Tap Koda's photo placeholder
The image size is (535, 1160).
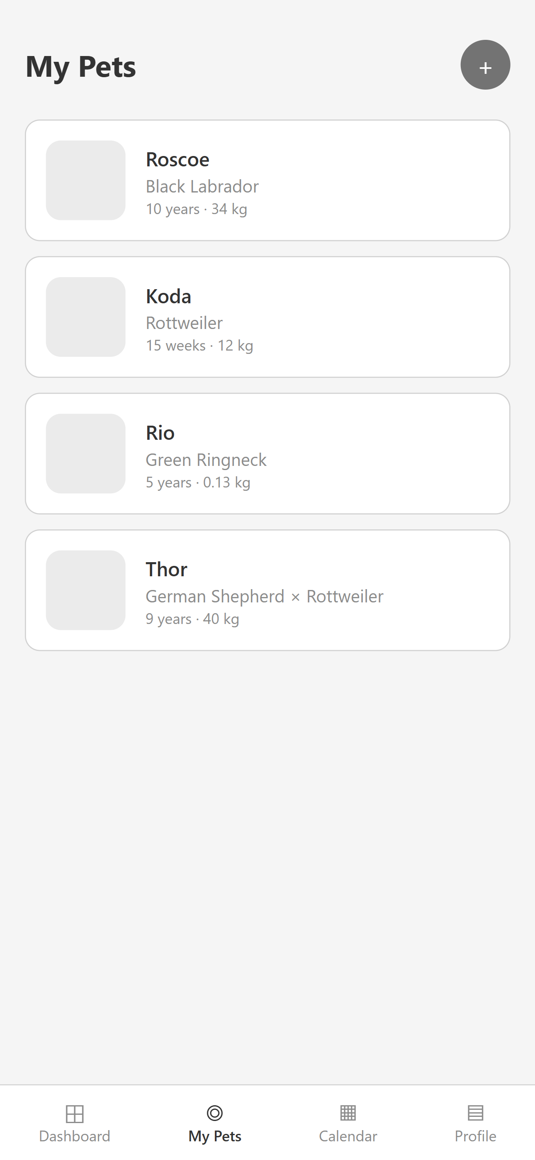coord(85,317)
